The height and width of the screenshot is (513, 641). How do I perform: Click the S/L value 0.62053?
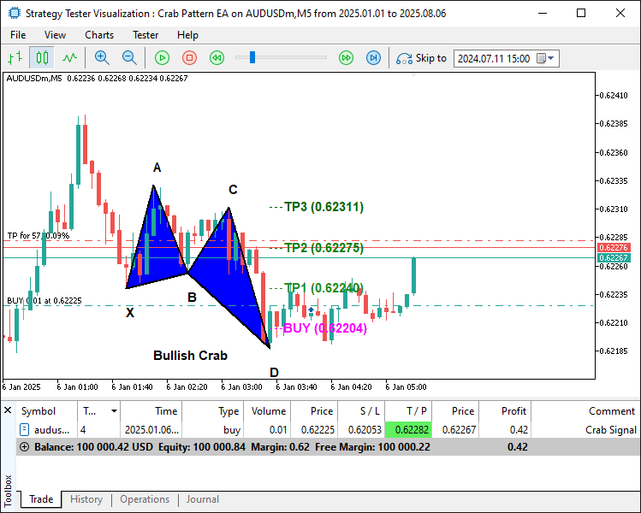365,430
